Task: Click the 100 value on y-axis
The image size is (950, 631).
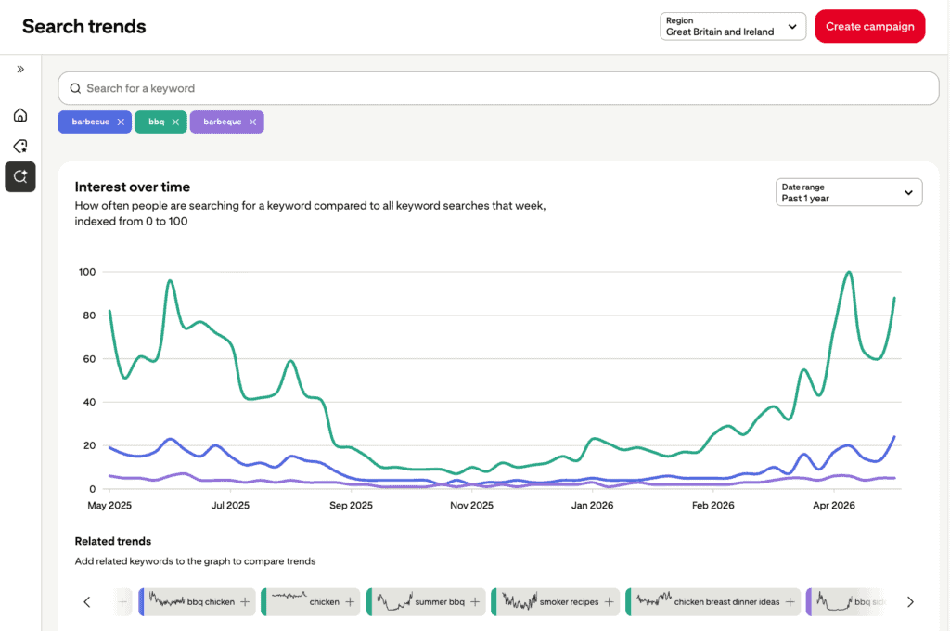Action: tap(87, 272)
